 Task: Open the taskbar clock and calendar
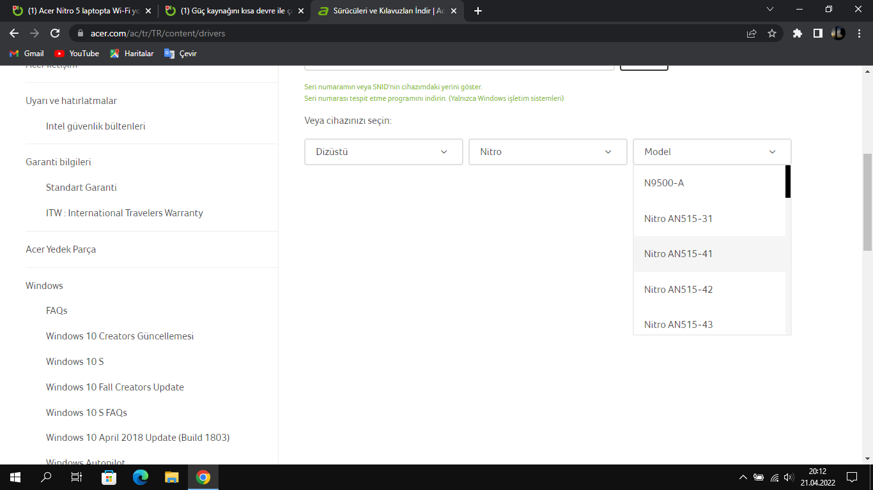[x=817, y=477]
